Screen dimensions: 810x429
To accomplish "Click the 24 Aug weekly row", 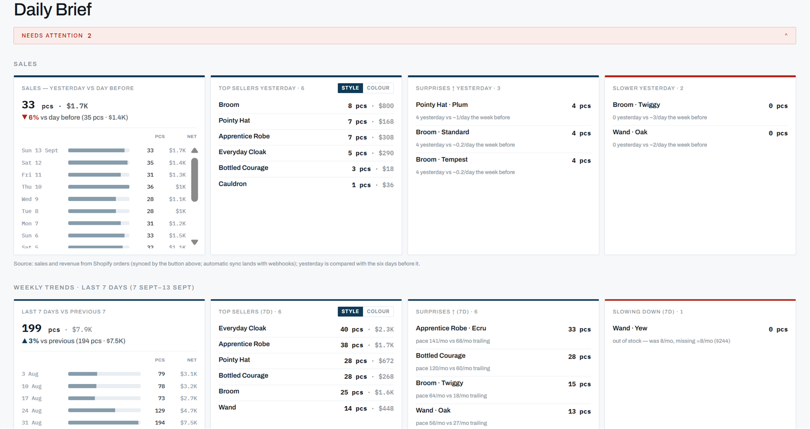I will [x=109, y=411].
